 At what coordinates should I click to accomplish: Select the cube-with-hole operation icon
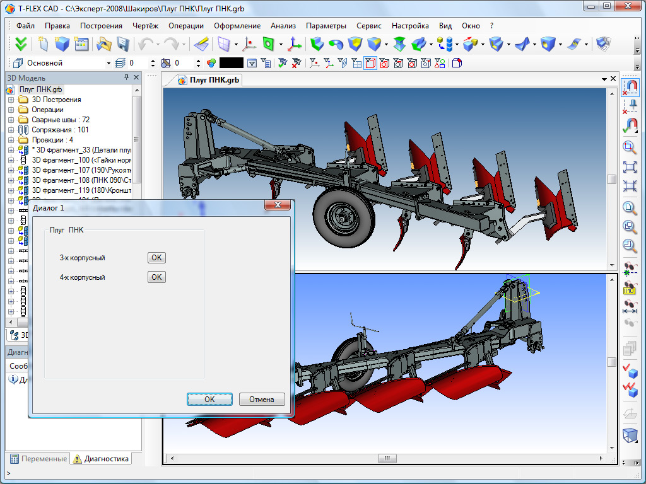coord(548,43)
